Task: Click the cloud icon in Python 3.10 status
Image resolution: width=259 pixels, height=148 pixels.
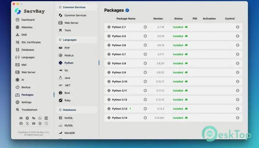Action: [x=186, y=81]
